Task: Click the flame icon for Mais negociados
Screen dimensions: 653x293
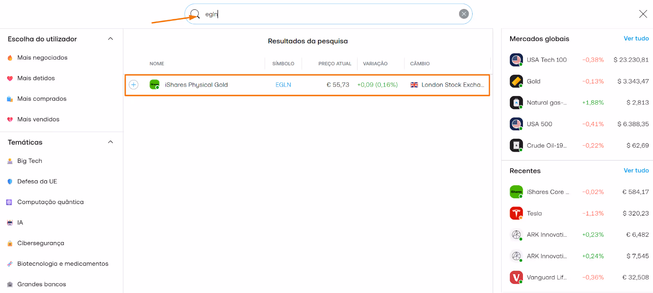Action: click(x=10, y=58)
